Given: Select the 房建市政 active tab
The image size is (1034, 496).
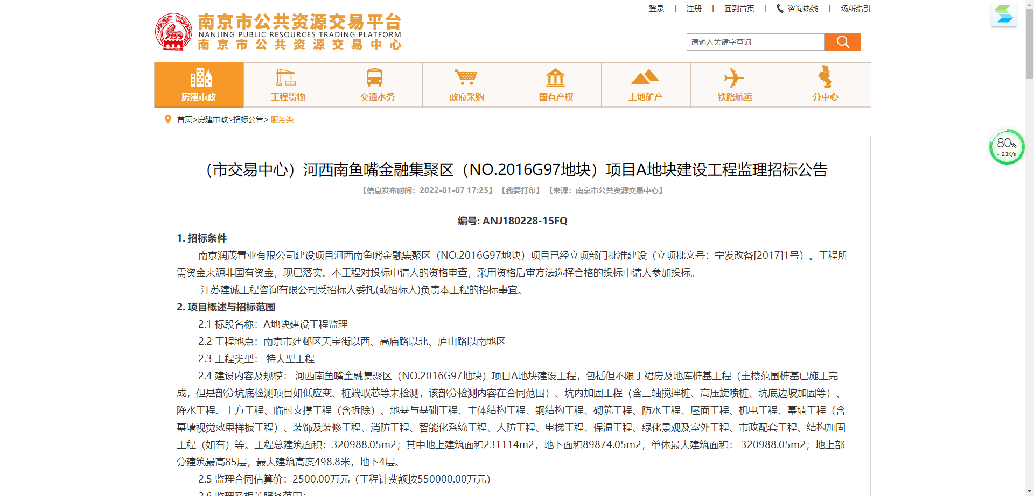Looking at the screenshot, I should click(199, 85).
